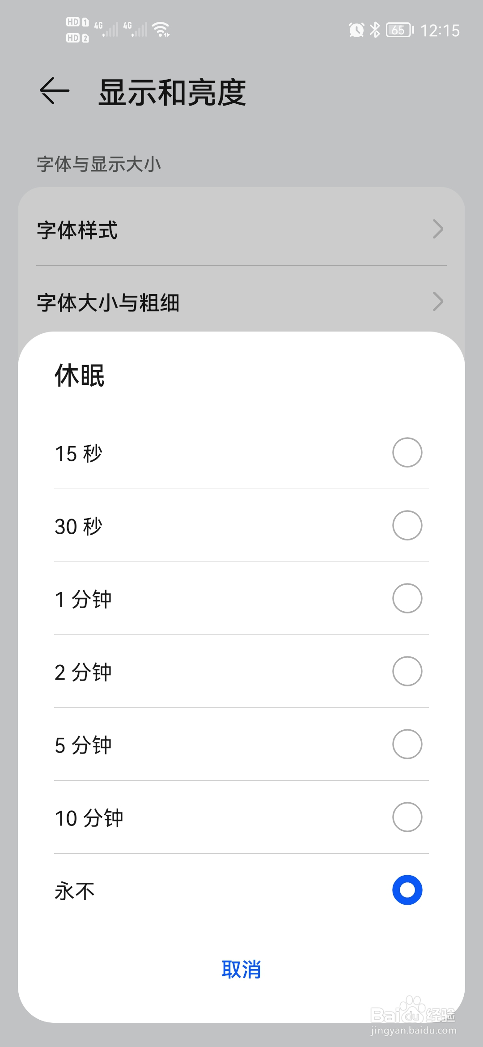
Task: Tap the alarm clock status icon
Action: (x=356, y=30)
